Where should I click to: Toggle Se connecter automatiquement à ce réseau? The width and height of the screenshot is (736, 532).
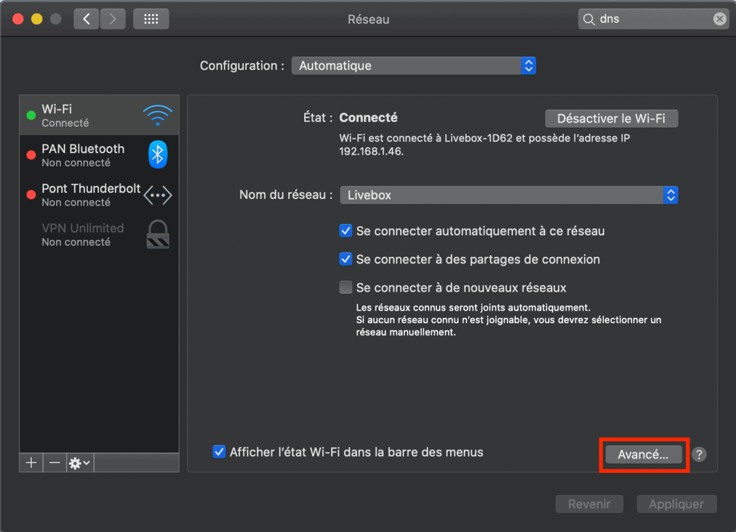(x=346, y=231)
